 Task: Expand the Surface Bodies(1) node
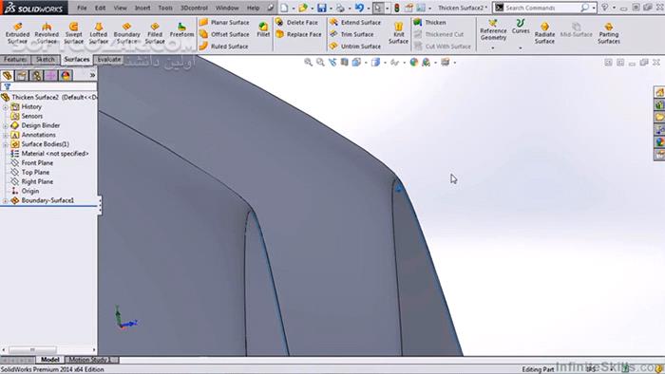click(x=6, y=144)
